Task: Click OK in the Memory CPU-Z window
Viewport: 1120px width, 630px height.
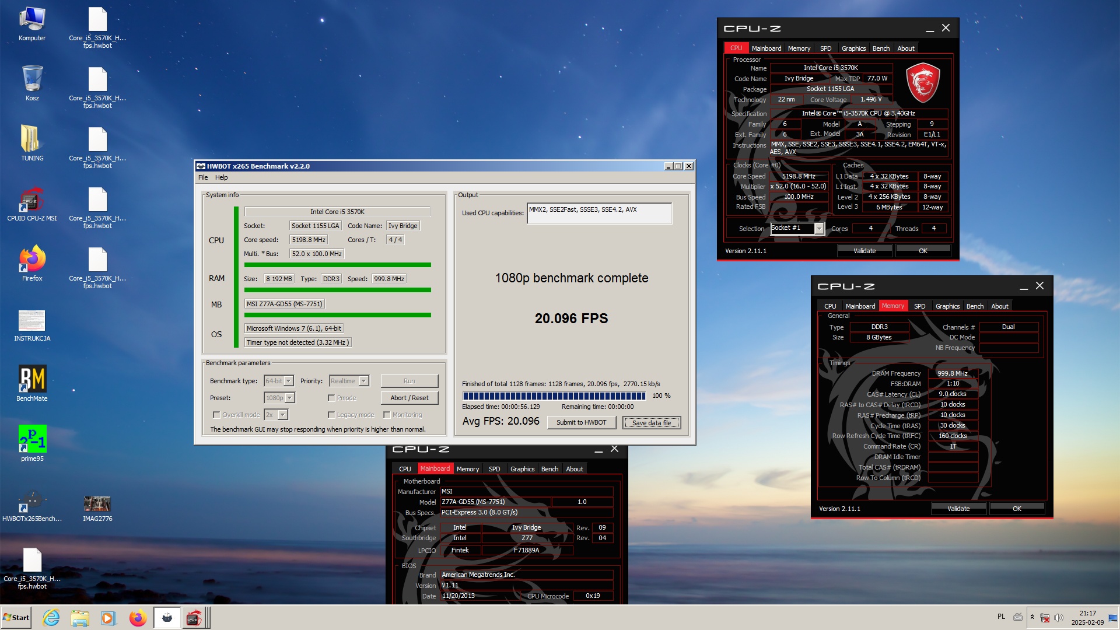Action: [1017, 509]
